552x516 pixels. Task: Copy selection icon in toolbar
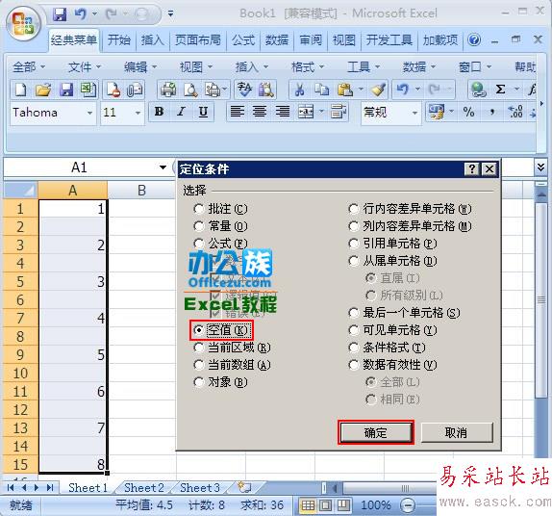pyautogui.click(x=321, y=90)
